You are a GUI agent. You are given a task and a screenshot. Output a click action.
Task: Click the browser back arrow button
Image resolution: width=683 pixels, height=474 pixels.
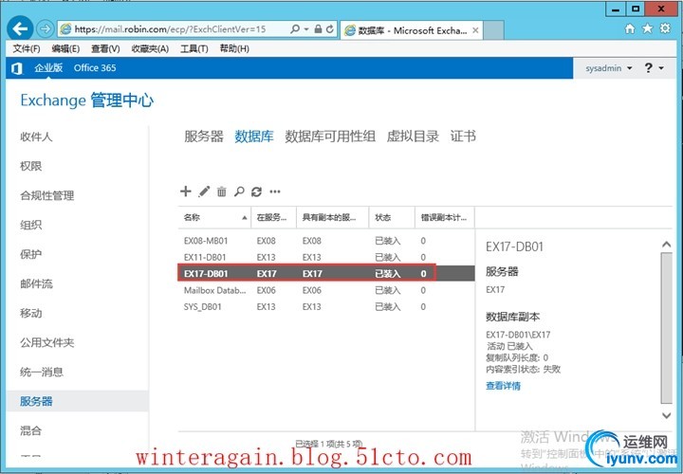[x=20, y=29]
